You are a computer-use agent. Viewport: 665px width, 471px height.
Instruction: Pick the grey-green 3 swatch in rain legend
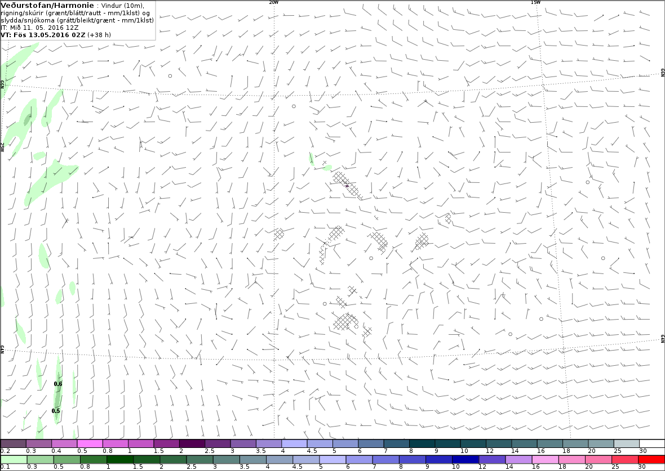point(226,460)
